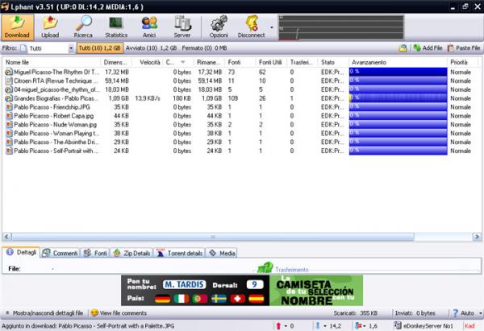Click the sort arrow in the C... column header
484x331 pixels.
tap(183, 62)
